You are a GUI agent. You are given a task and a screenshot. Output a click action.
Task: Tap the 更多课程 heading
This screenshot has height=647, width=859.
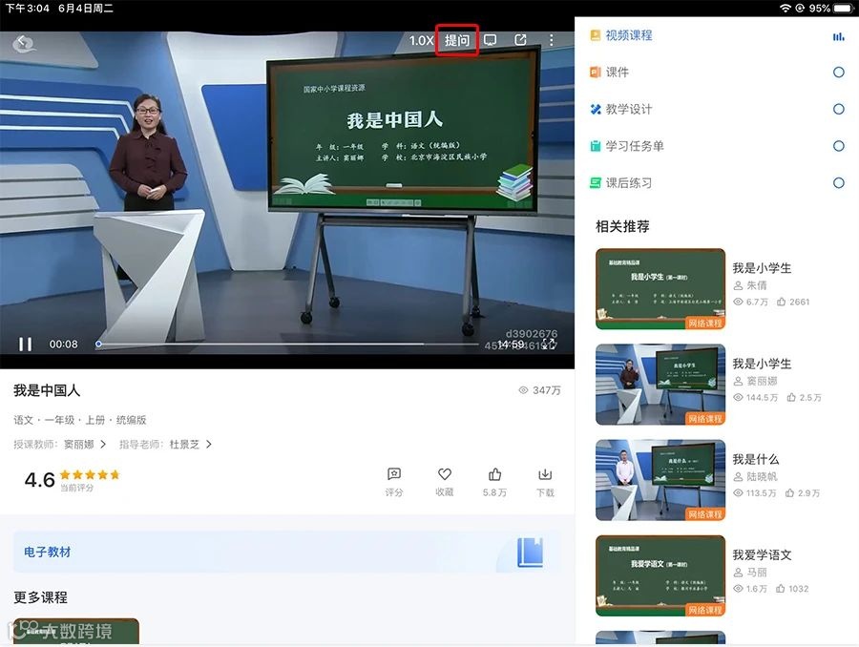[40, 597]
